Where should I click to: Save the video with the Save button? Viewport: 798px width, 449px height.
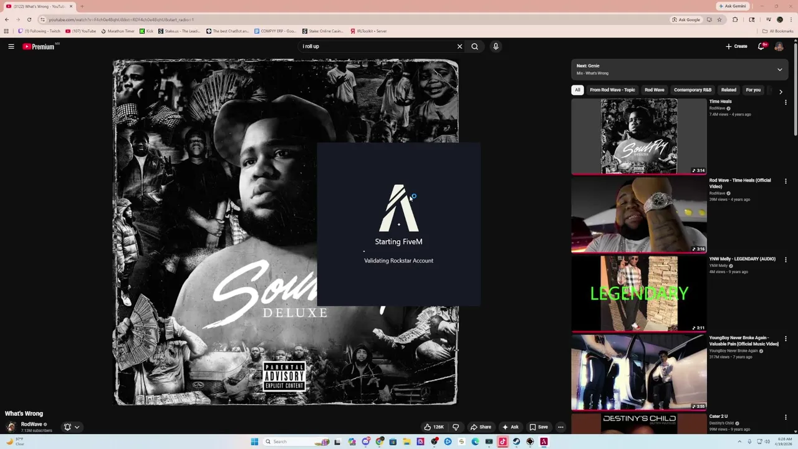[539, 427]
